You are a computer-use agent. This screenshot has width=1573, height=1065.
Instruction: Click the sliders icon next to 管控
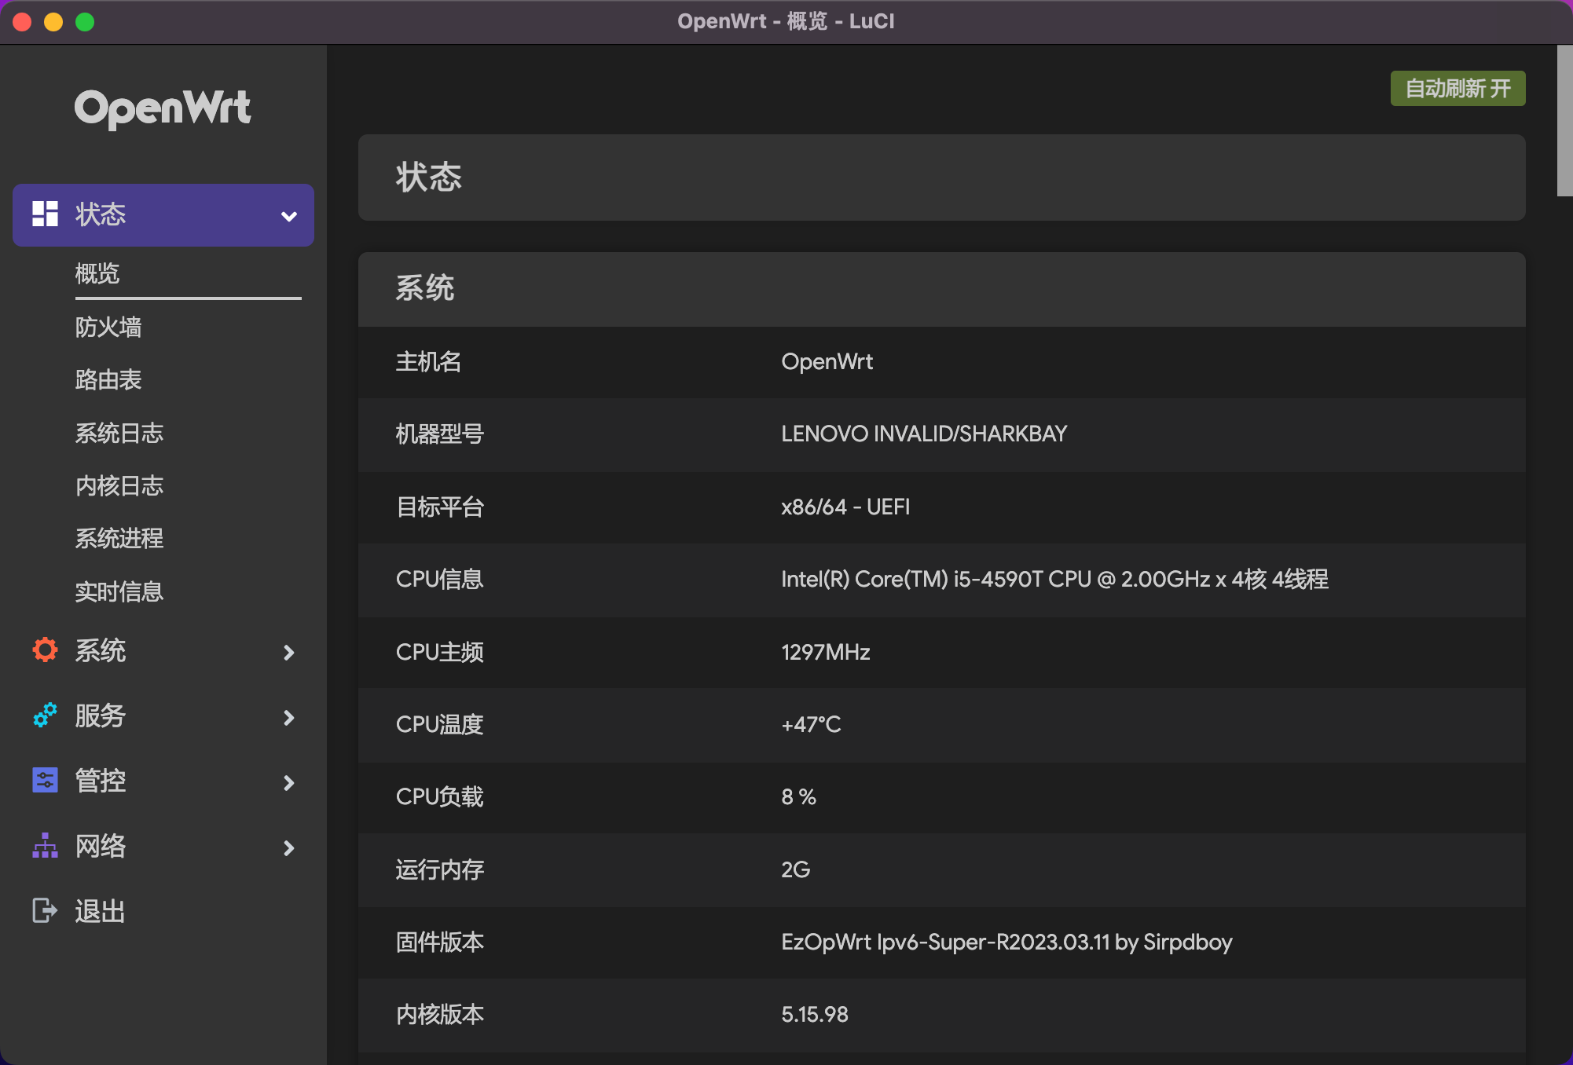(x=44, y=781)
